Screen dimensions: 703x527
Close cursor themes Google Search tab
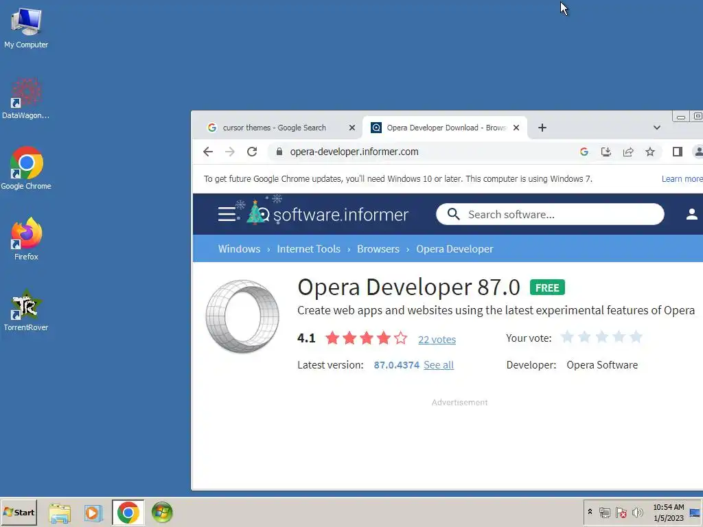tap(352, 128)
